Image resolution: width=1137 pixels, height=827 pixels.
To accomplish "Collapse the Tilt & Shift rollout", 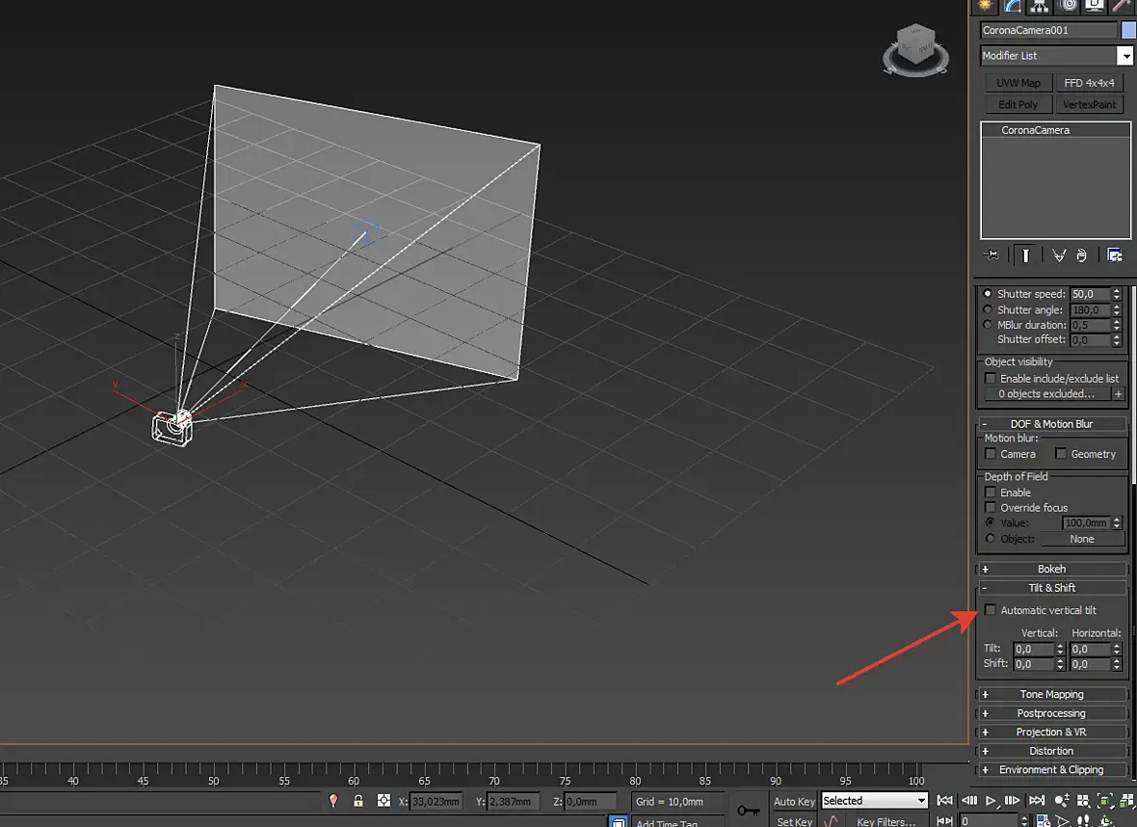I will (x=1051, y=588).
